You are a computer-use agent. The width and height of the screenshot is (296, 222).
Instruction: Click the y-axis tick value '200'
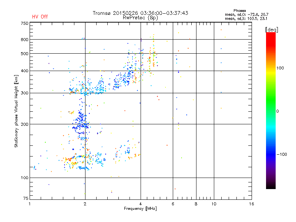click(x=24, y=124)
